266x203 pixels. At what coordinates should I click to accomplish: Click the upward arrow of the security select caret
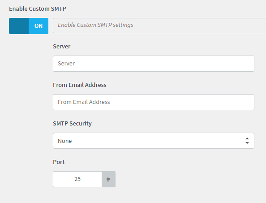(x=247, y=138)
